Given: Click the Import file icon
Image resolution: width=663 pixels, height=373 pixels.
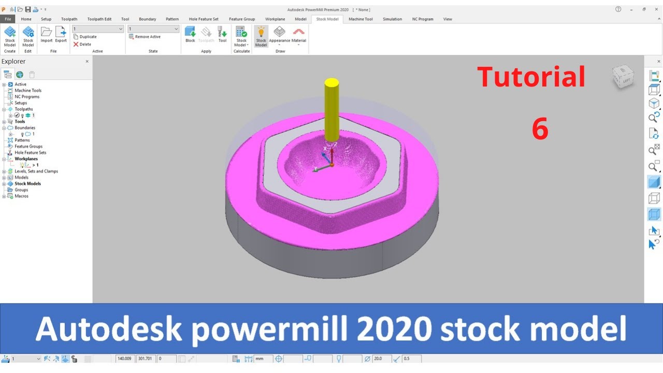Looking at the screenshot, I should pos(47,34).
